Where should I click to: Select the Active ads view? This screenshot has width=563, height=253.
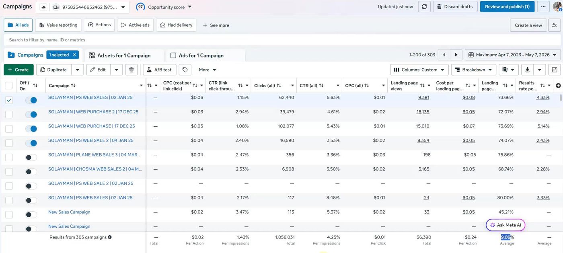click(x=136, y=25)
